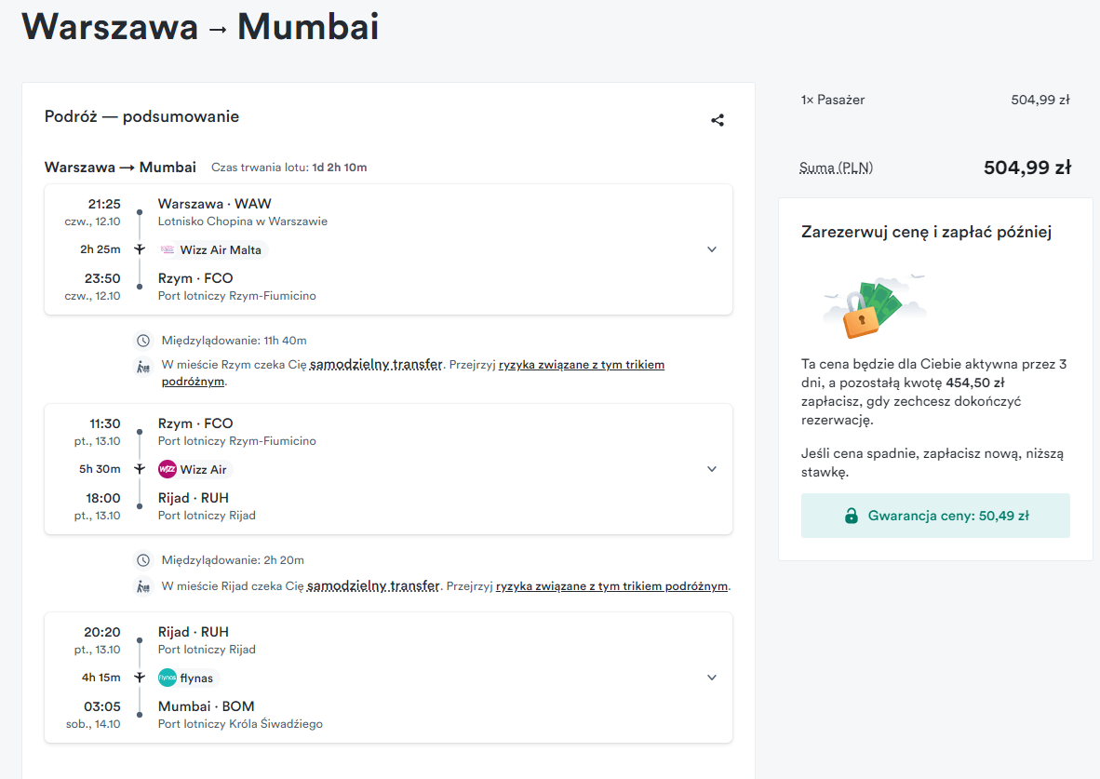The height and width of the screenshot is (779, 1100).
Task: Click the Gwarancja ceny: 50,49 zł button
Action: coord(935,516)
